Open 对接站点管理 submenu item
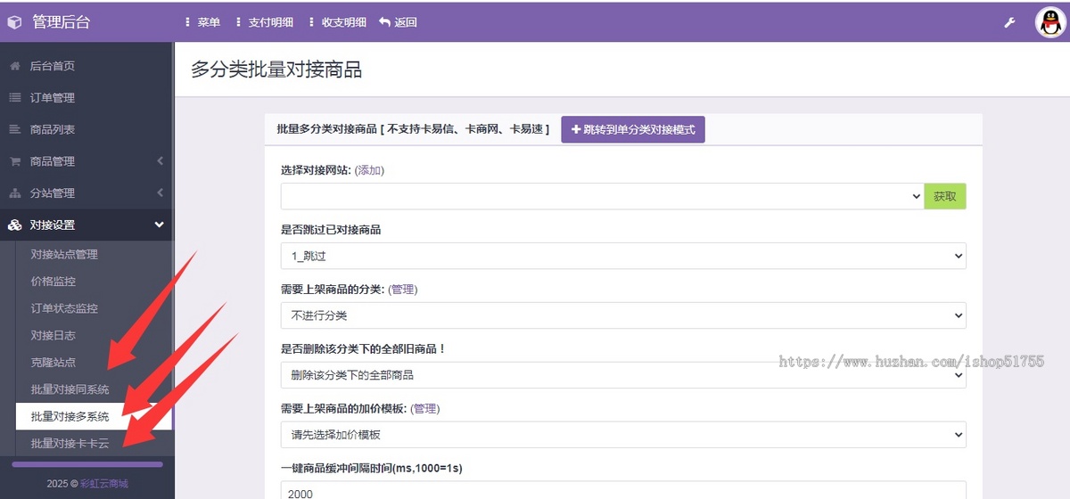Viewport: 1070px width, 499px height. pos(64,255)
